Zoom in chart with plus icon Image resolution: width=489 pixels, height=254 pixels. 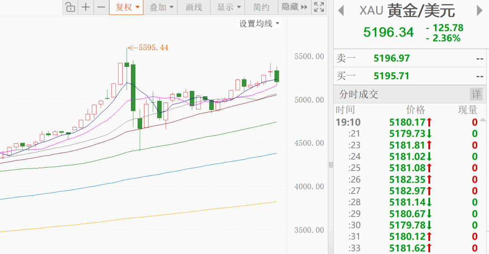coord(86,7)
